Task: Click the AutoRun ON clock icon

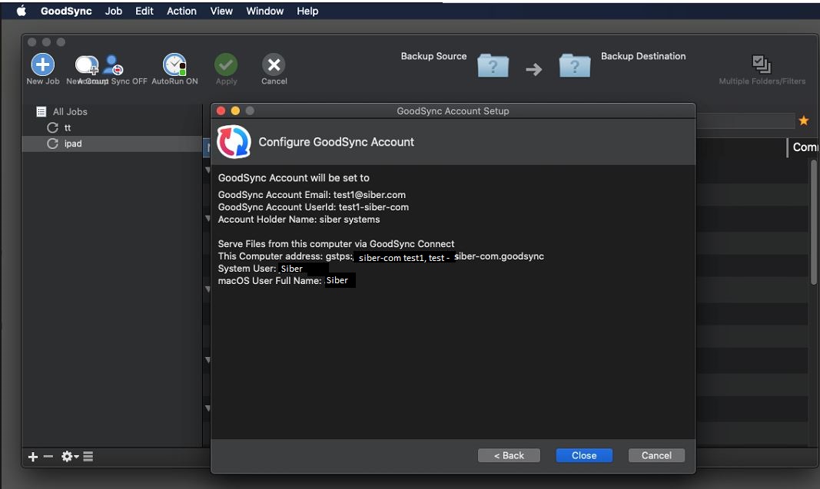Action: click(174, 64)
